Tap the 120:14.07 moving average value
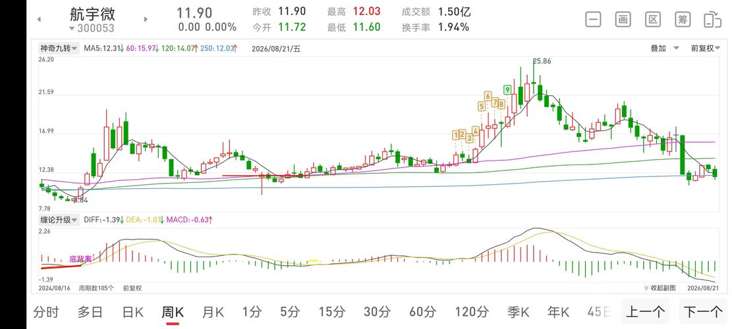 pos(179,49)
